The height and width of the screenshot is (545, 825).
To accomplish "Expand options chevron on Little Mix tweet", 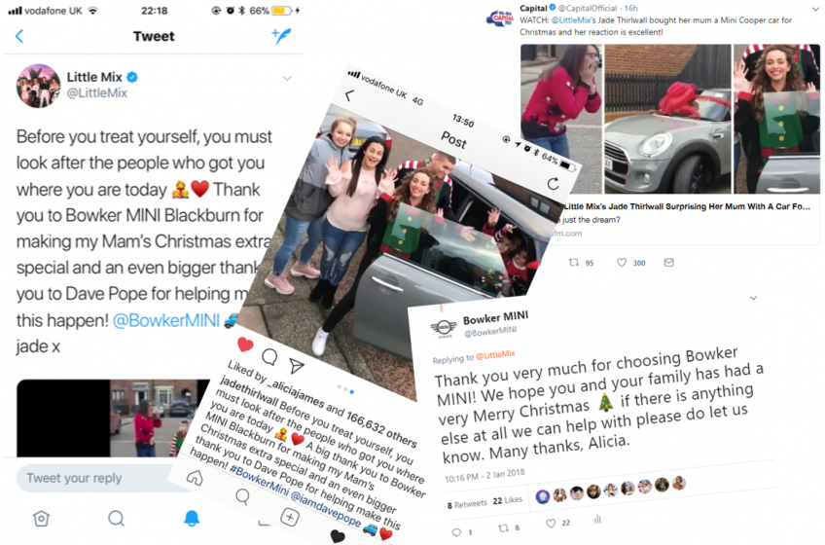I will (287, 79).
